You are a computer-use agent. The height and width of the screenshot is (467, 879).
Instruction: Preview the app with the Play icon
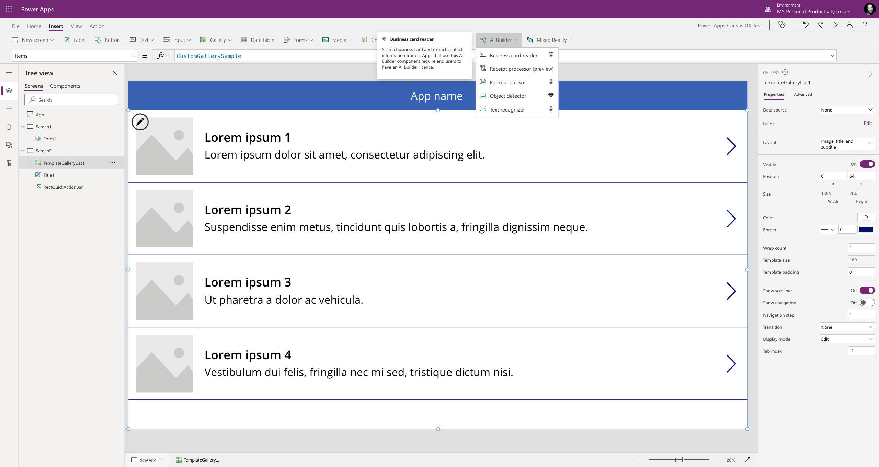pos(836,25)
